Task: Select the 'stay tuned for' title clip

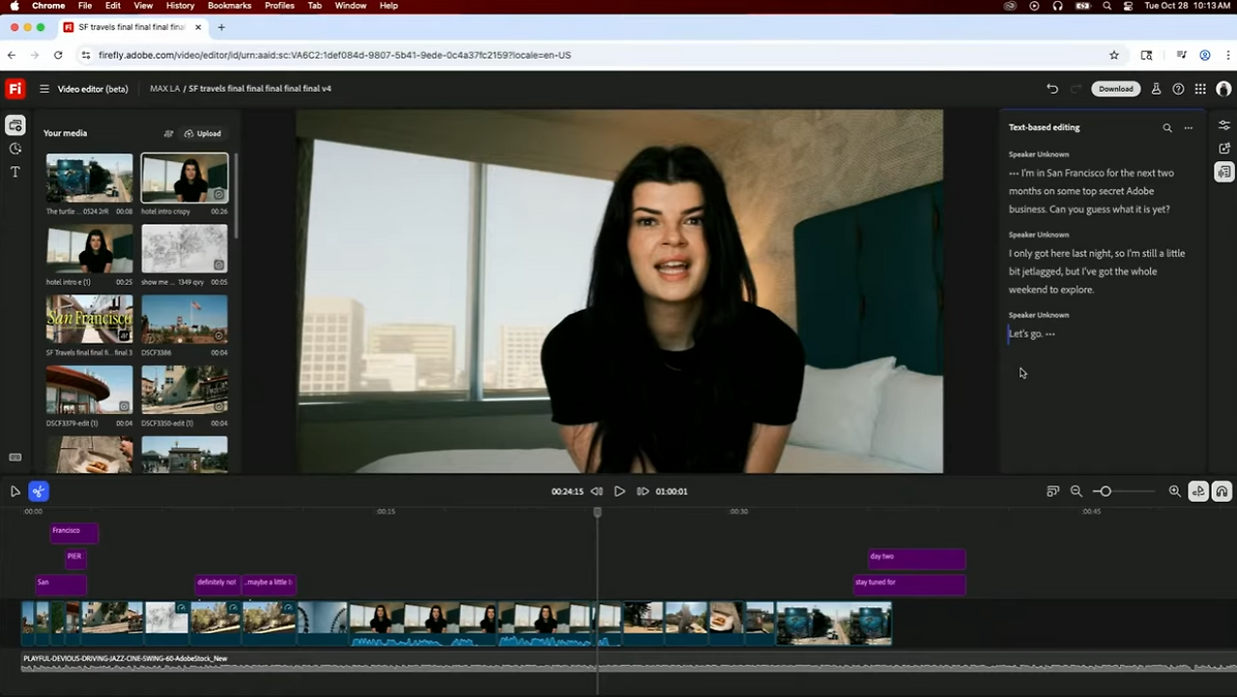Action: (x=909, y=584)
